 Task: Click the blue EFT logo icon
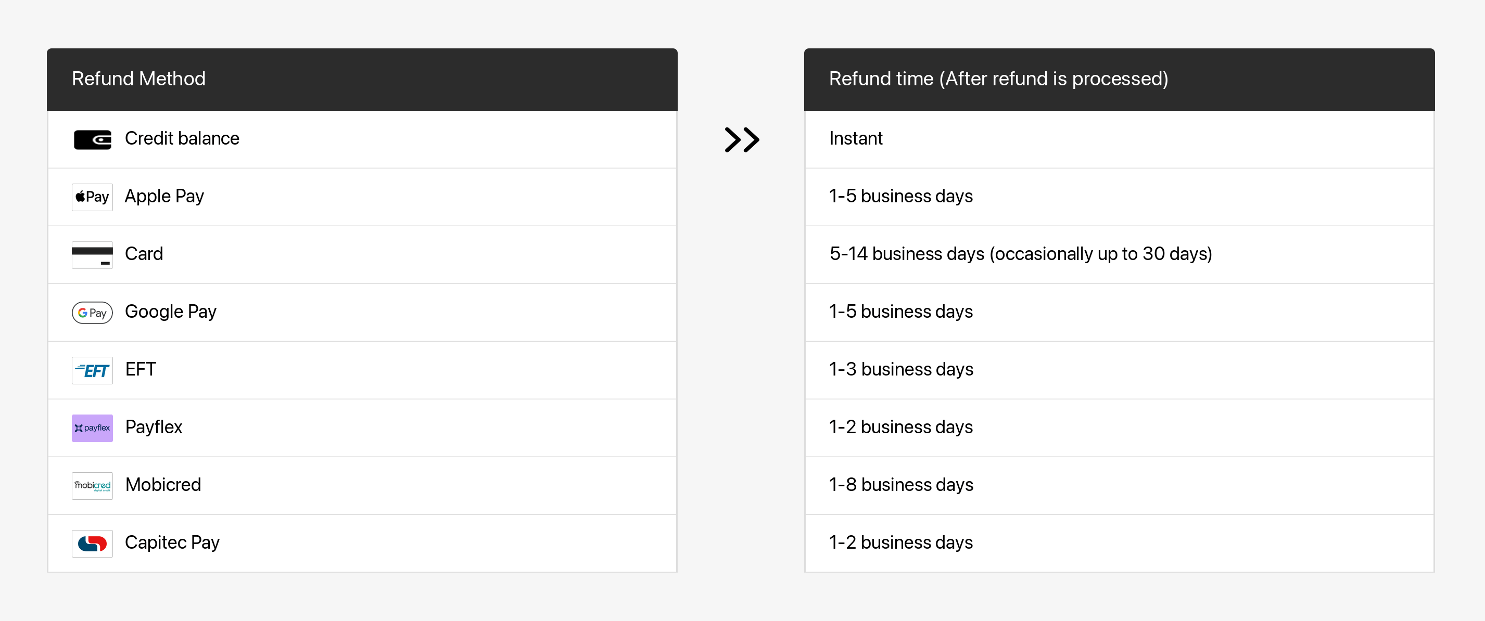[92, 370]
